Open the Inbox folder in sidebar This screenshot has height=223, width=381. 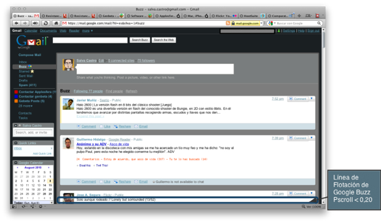[23, 62]
